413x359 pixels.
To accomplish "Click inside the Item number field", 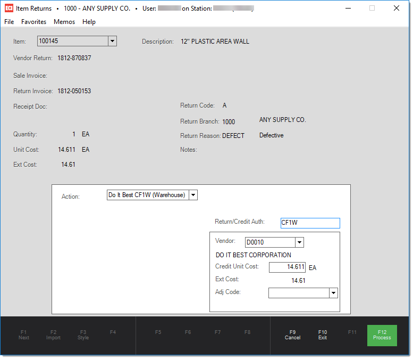I will (72, 41).
